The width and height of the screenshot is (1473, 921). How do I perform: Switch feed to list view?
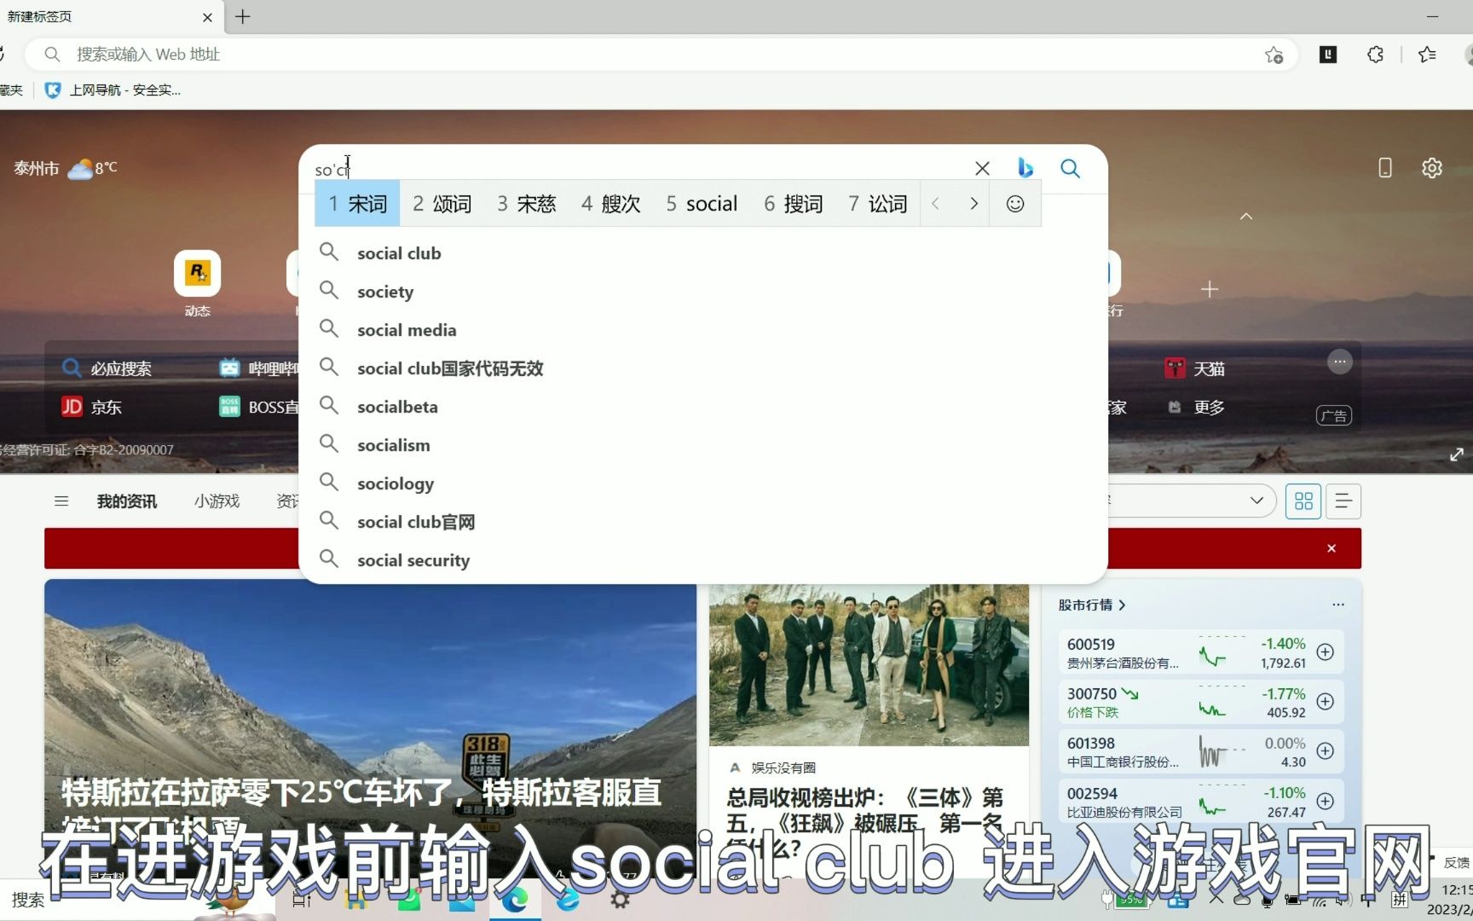1343,501
